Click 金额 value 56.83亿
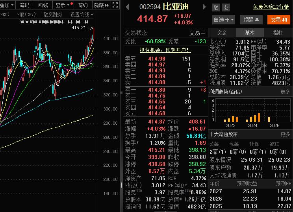Viewport: 293px width, 212px height. 196,136
